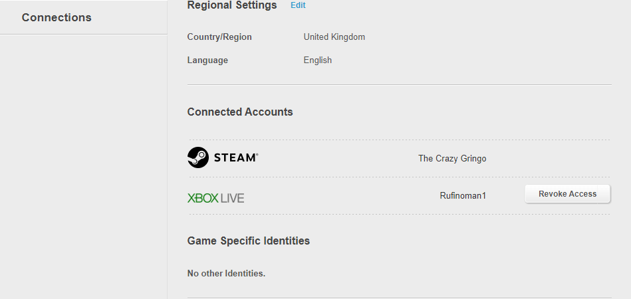Screen dimensions: 631x299
Task: Select the Rufinoman1 Xbox gamertag
Action: (x=463, y=196)
